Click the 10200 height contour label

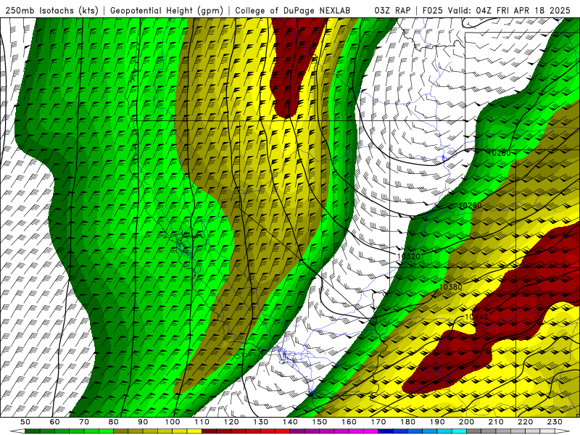pyautogui.click(x=500, y=153)
